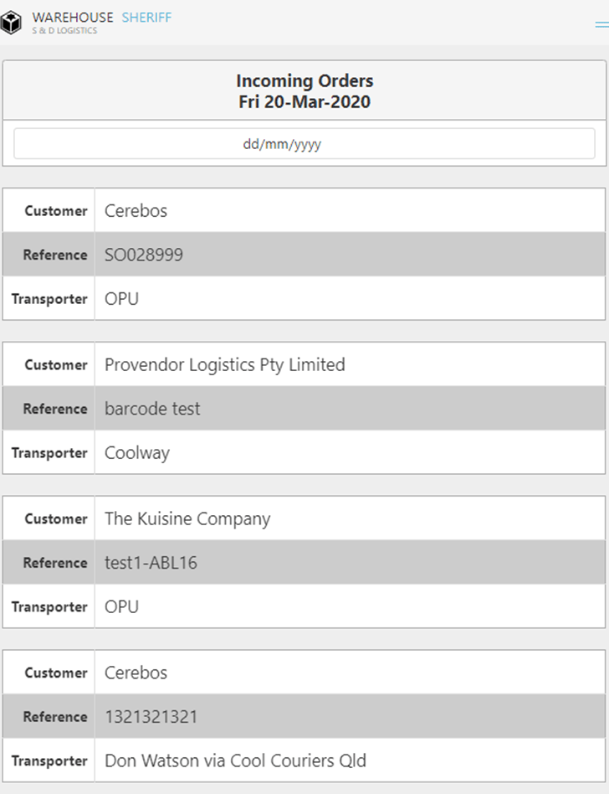Click the Warehouse Sheriff box logo icon
The width and height of the screenshot is (609, 794).
[x=12, y=23]
